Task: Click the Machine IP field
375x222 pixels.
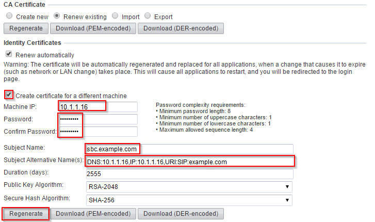Action: [x=98, y=107]
